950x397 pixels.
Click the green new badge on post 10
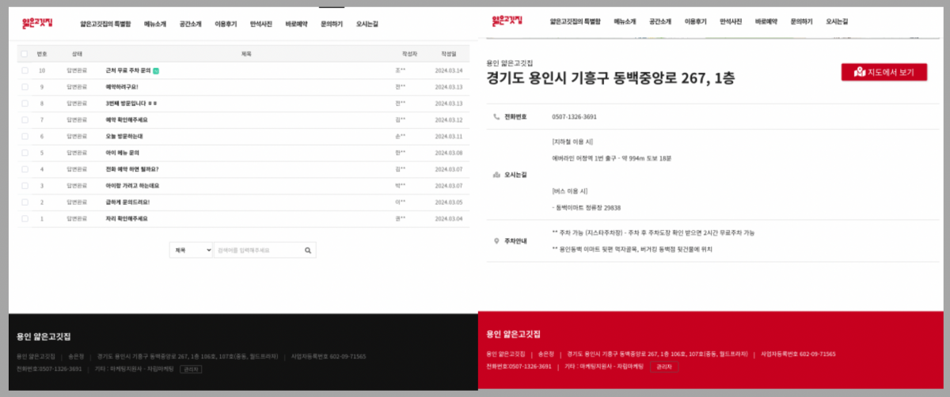[156, 70]
